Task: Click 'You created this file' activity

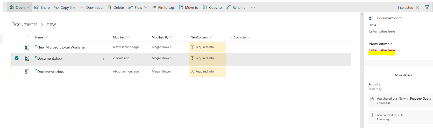Action: pyautogui.click(x=390, y=115)
